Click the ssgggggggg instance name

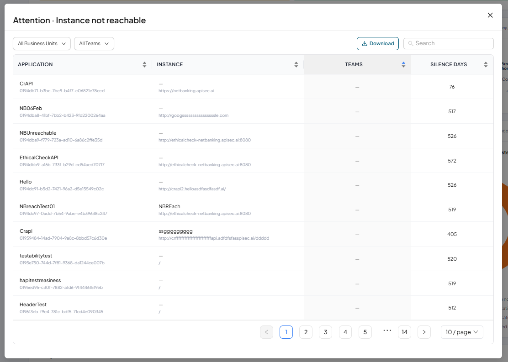[x=175, y=231]
